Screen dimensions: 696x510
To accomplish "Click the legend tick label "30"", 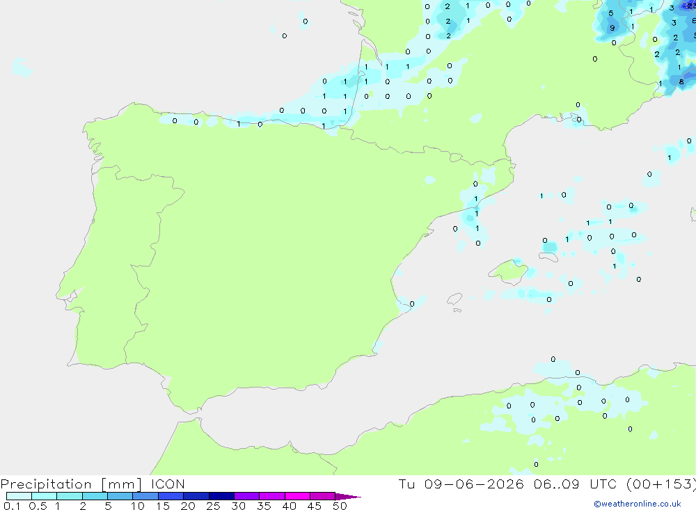I will coord(238,506).
